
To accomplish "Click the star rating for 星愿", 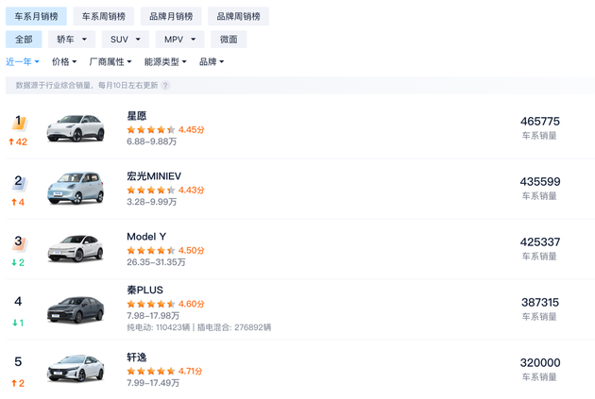I will click(x=150, y=129).
